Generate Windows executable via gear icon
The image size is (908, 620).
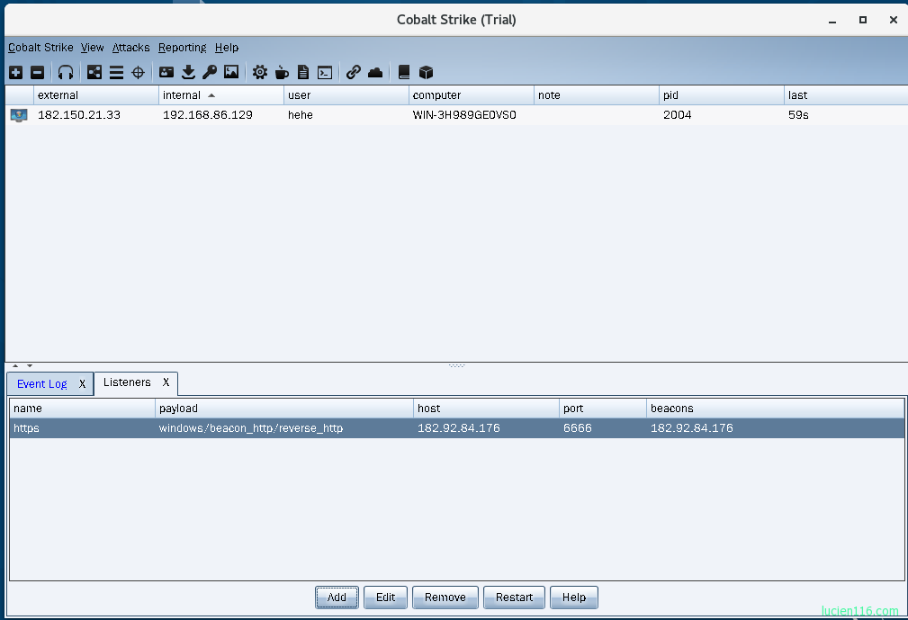[x=260, y=72]
